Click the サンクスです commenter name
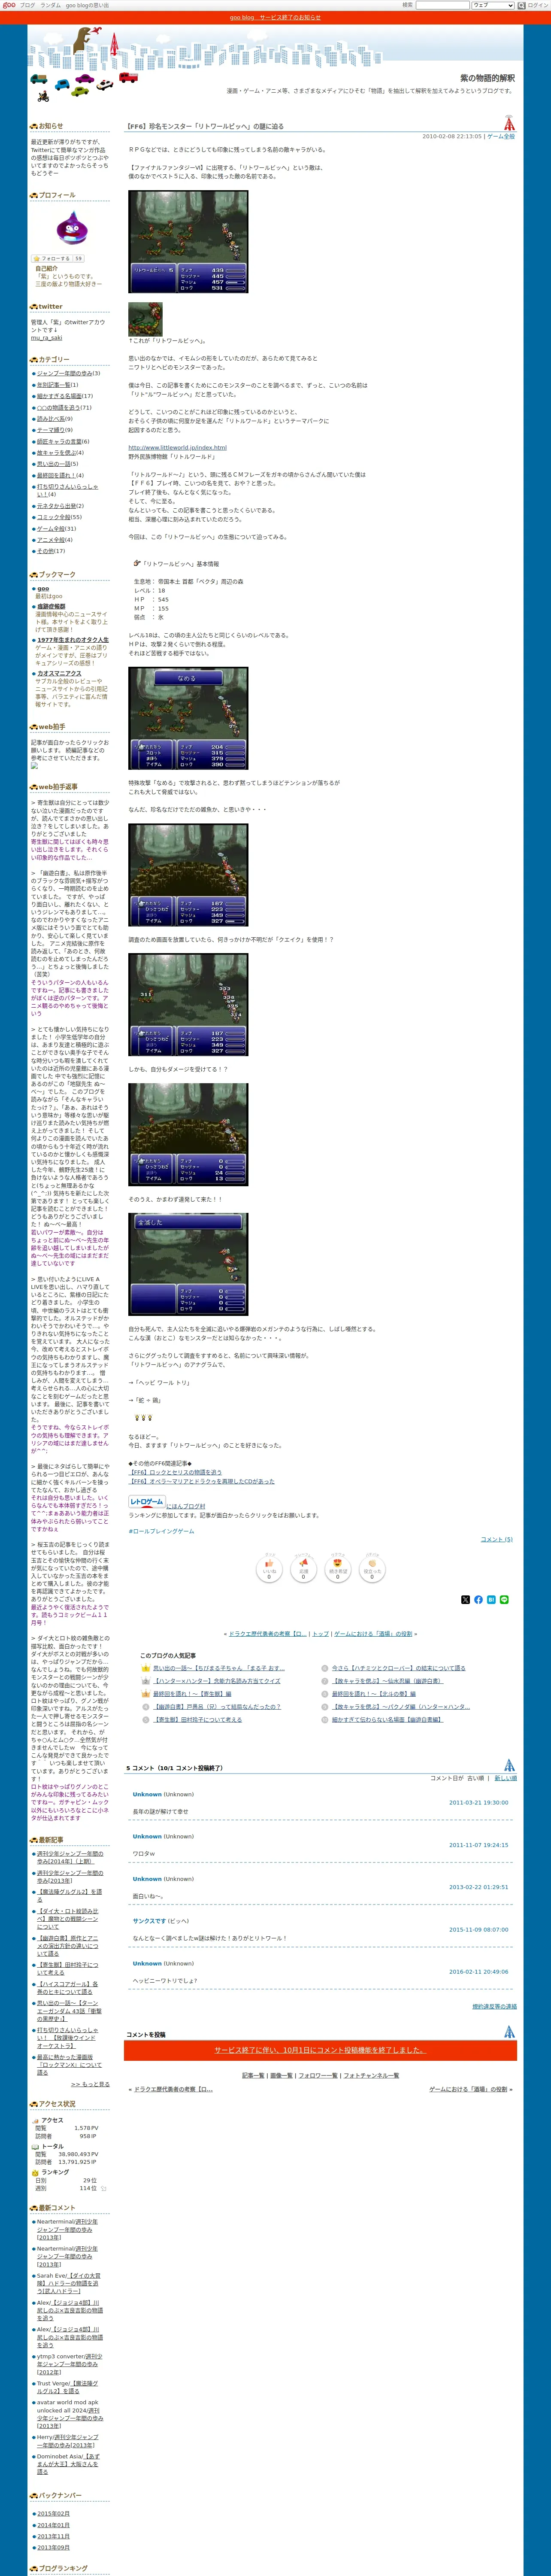The image size is (551, 2576). click(150, 1921)
